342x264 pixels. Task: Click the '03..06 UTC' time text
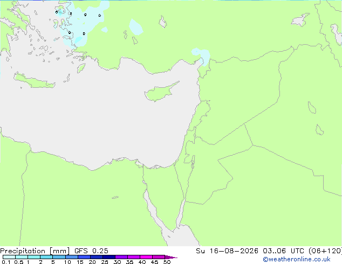coord(283,251)
